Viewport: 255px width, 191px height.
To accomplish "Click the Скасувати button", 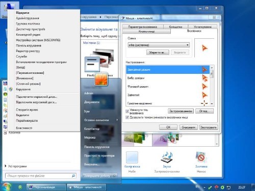I will (189, 127).
